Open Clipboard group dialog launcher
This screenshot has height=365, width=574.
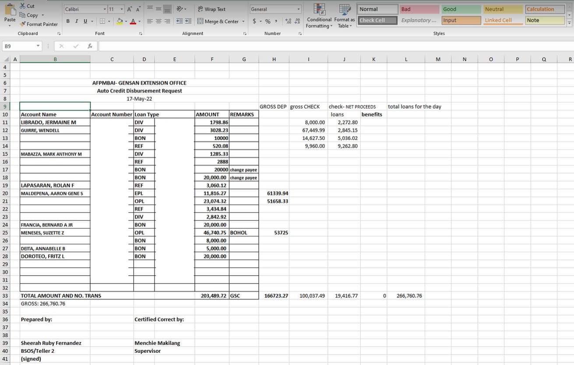(x=59, y=33)
